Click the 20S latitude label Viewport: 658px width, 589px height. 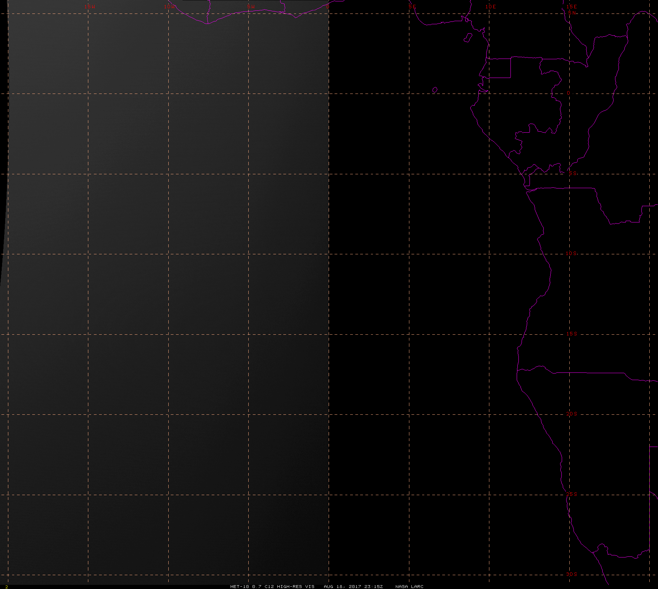(572, 414)
